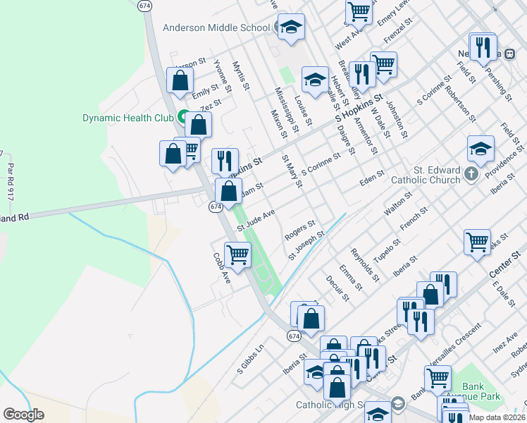
Task: Select the Dynamic Health Club green pin
Action: point(182,116)
